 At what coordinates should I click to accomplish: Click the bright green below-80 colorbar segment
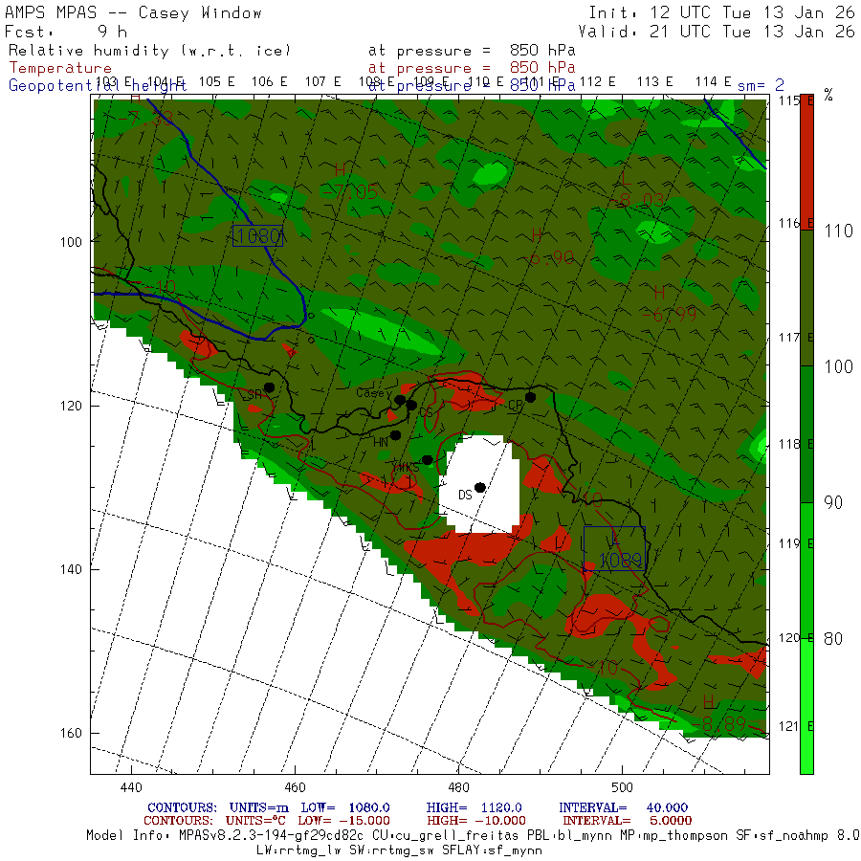tap(806, 706)
